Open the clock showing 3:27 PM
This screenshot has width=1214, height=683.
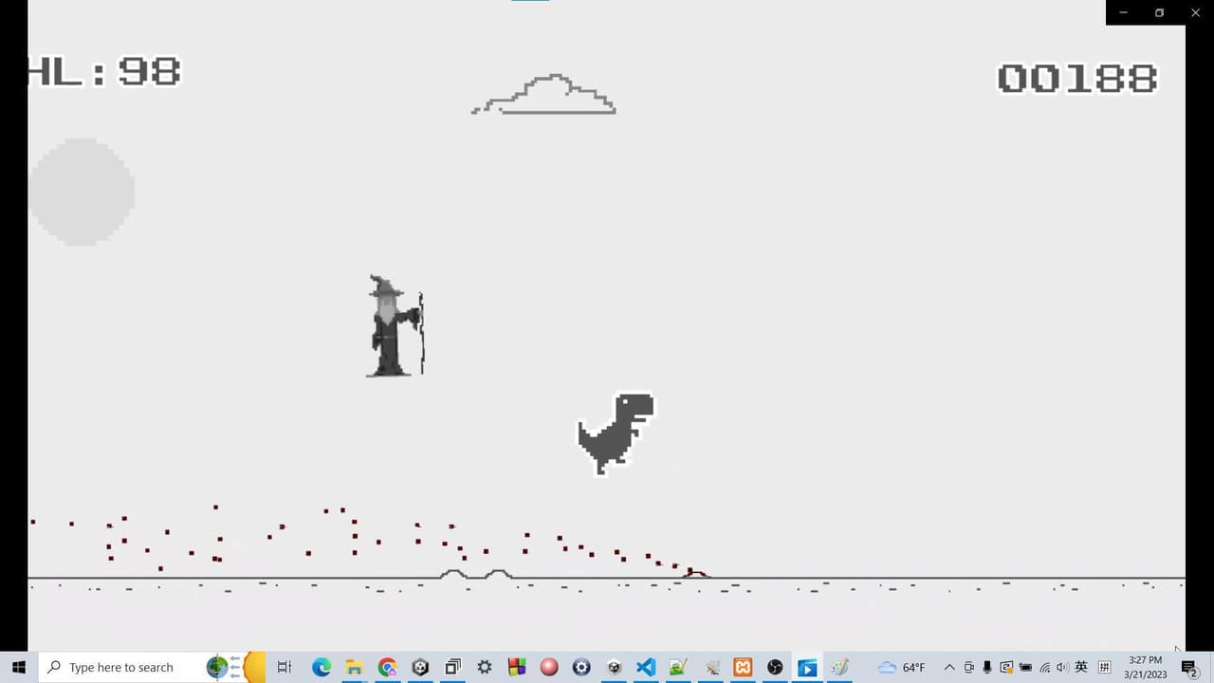pos(1145,667)
